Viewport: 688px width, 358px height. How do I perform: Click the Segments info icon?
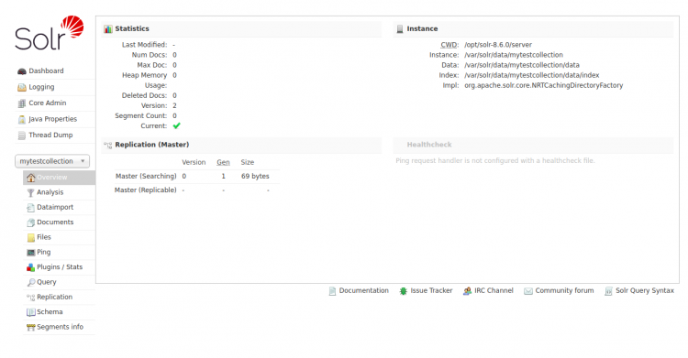30,327
